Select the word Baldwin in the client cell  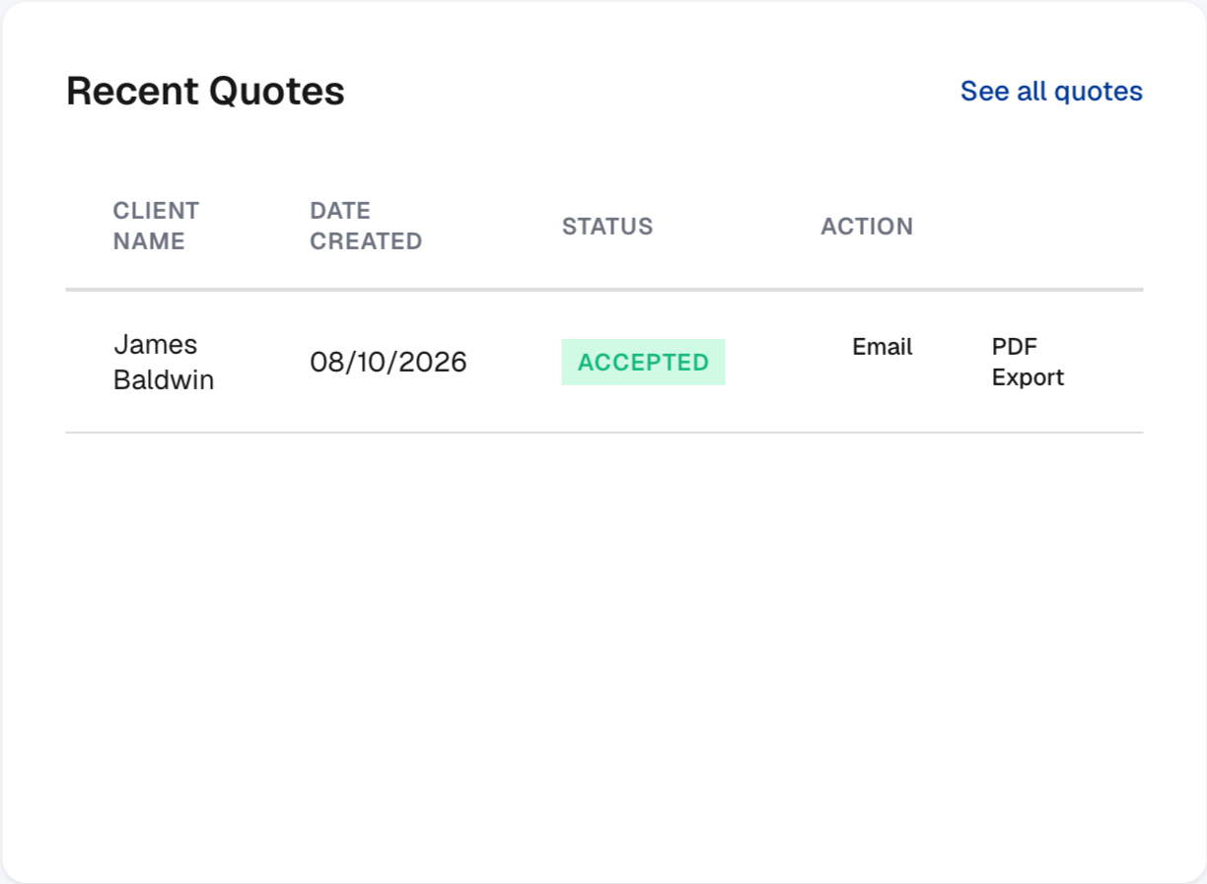[x=164, y=379]
